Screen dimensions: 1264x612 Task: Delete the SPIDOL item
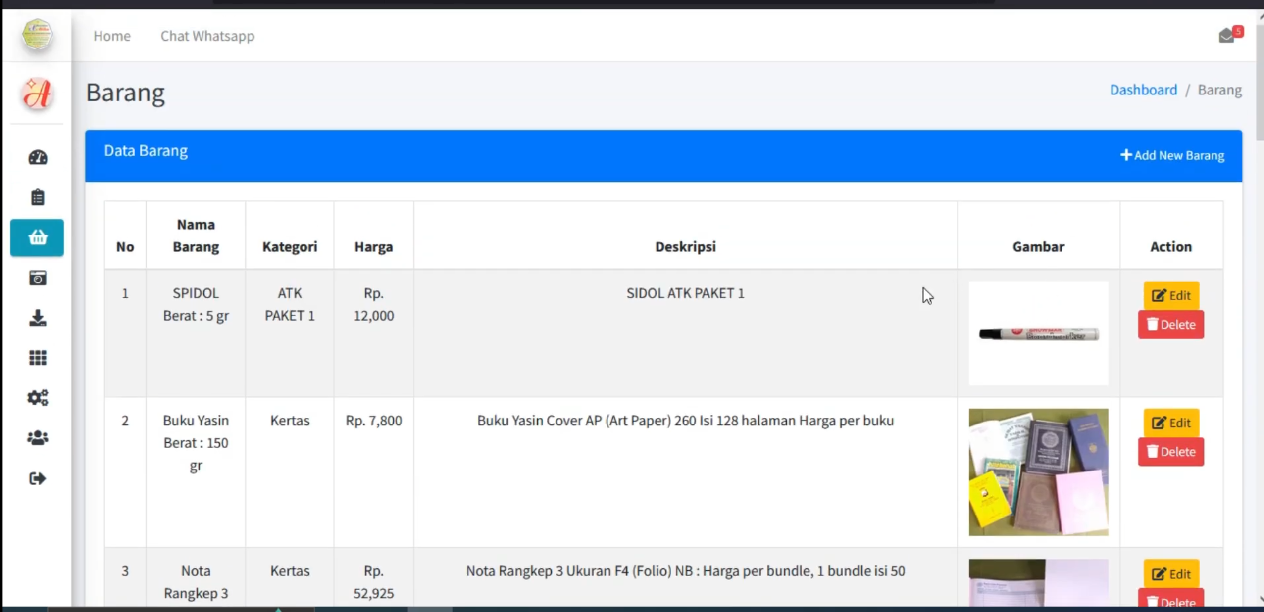pos(1171,324)
